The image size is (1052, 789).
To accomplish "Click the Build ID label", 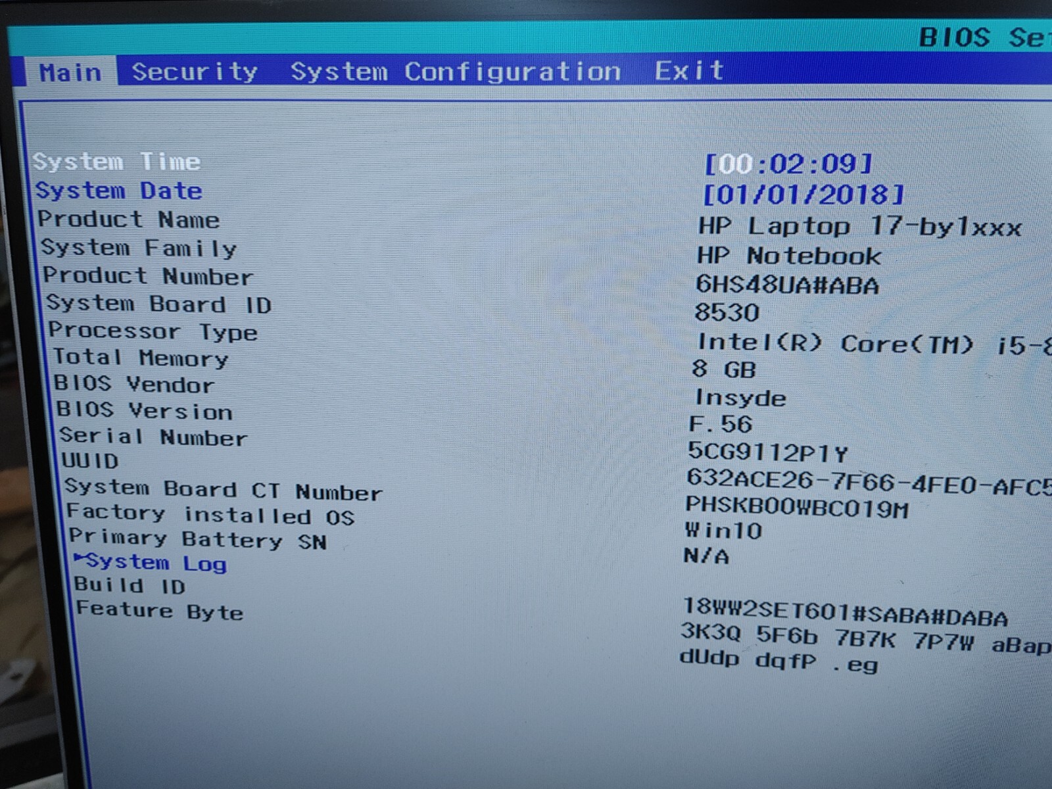I will (x=130, y=585).
